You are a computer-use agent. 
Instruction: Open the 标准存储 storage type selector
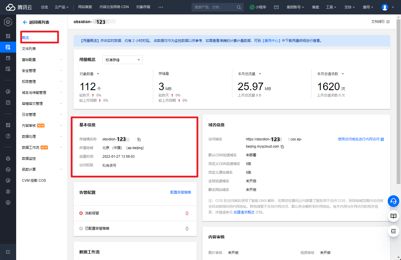tap(123, 60)
